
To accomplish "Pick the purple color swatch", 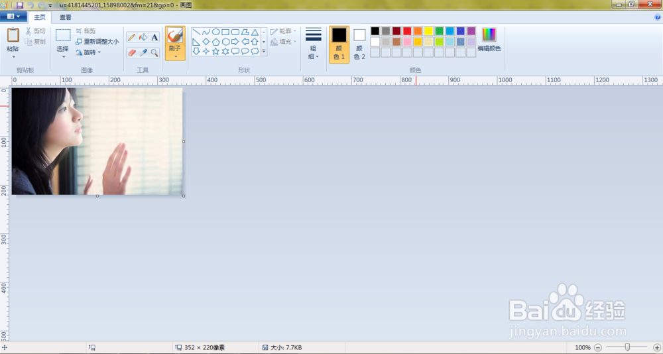I will [x=471, y=31].
